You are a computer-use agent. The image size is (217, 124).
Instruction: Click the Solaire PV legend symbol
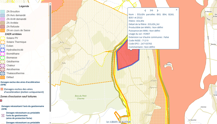3,38
